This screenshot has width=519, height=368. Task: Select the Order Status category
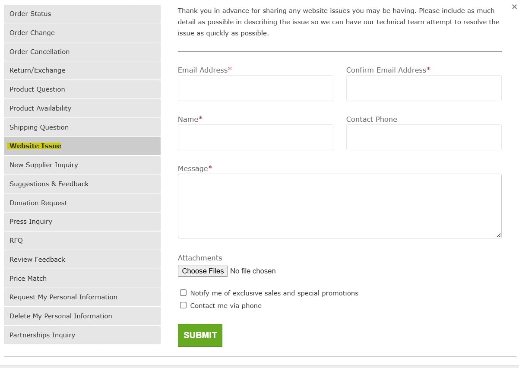click(x=82, y=14)
